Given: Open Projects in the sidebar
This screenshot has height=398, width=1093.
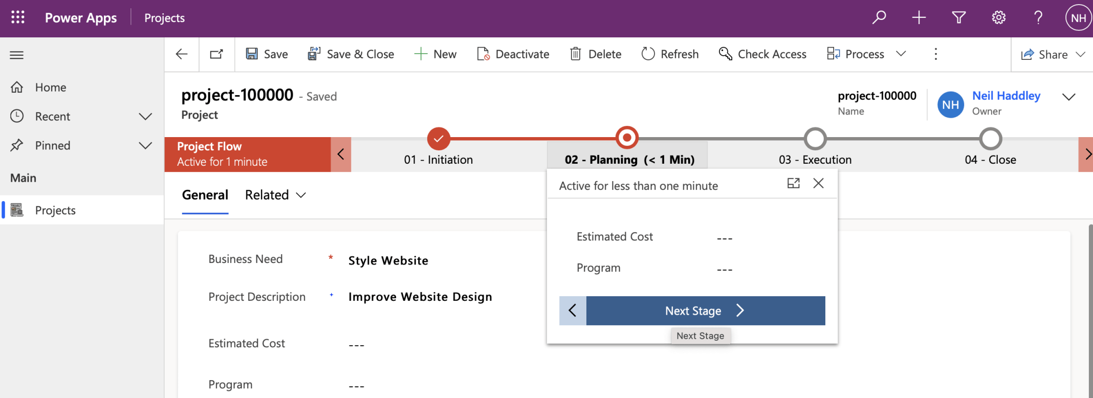Looking at the screenshot, I should click(x=55, y=210).
